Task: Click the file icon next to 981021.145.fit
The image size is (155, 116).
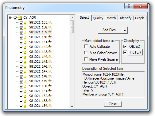Action: click(25, 62)
